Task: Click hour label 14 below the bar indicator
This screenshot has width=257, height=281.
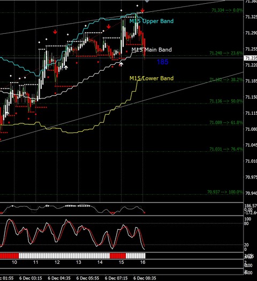Action: coord(100,262)
